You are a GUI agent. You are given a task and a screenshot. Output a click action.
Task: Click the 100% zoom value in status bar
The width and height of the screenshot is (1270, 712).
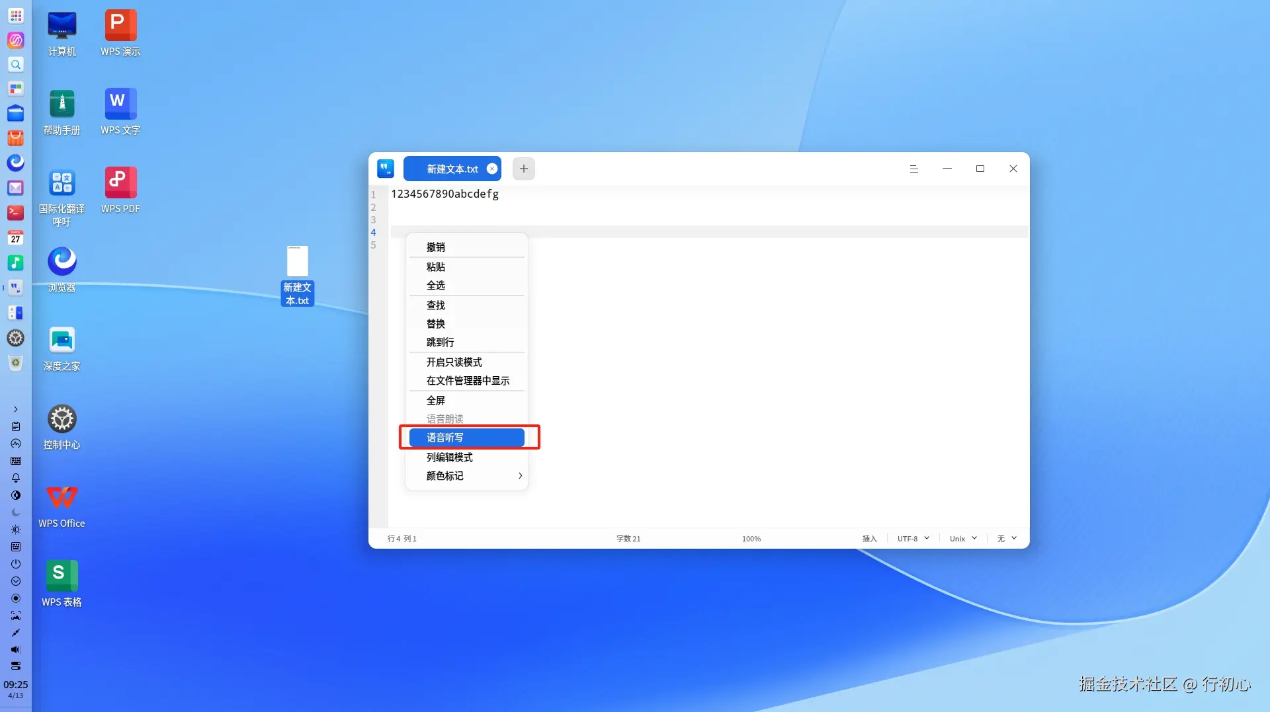tap(751, 539)
